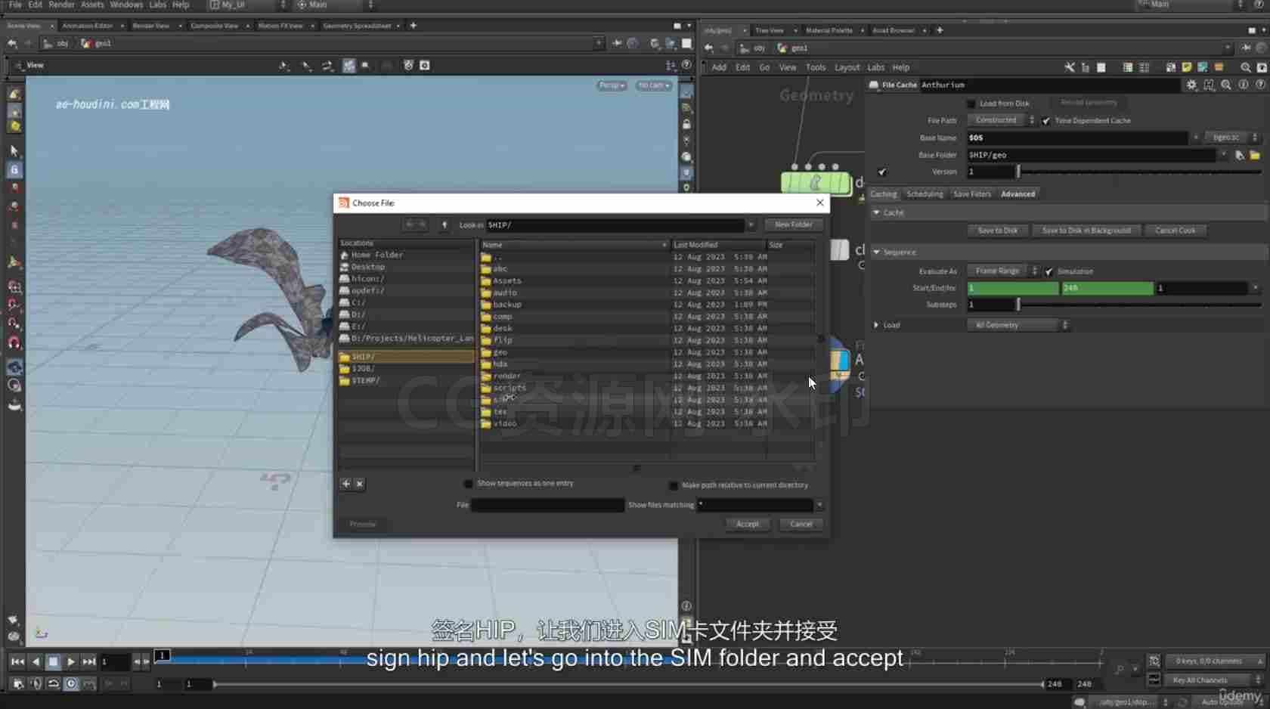Toggle Time Dependent Cache checkbox
The height and width of the screenshot is (709, 1270).
pyautogui.click(x=1046, y=121)
